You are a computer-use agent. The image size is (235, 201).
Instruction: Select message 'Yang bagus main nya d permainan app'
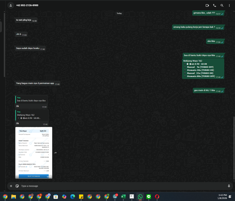38,83
